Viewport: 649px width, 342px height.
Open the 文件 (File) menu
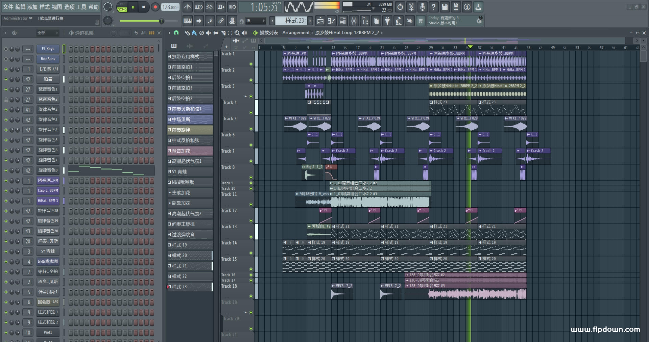(8, 7)
